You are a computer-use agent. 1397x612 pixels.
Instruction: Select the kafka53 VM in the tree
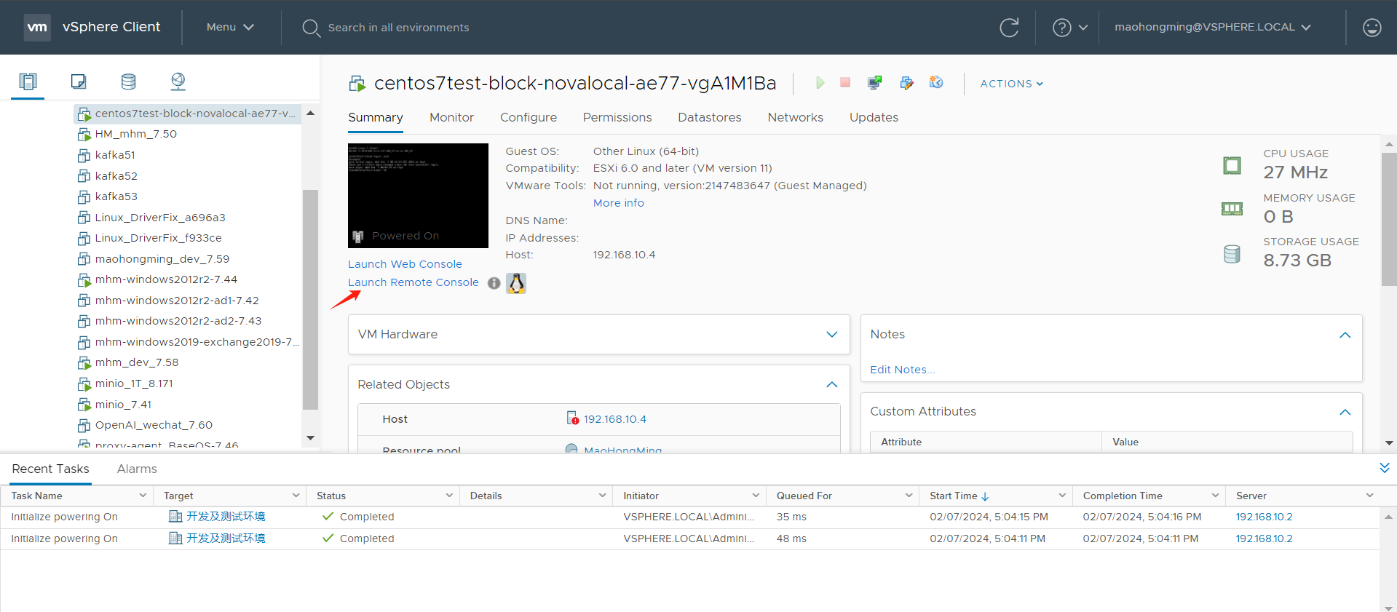point(116,196)
